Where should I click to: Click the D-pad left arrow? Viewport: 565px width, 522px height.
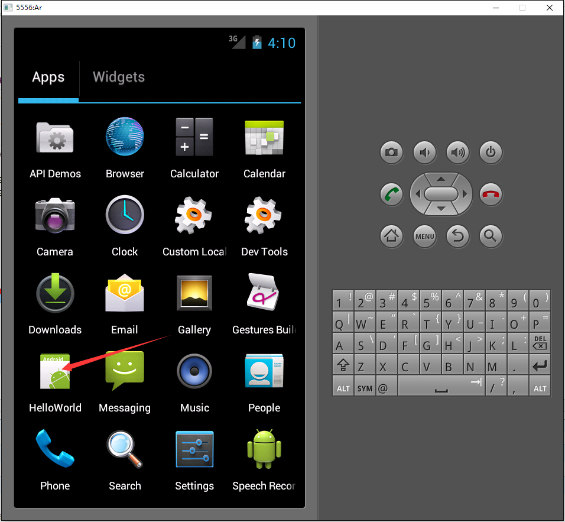418,194
